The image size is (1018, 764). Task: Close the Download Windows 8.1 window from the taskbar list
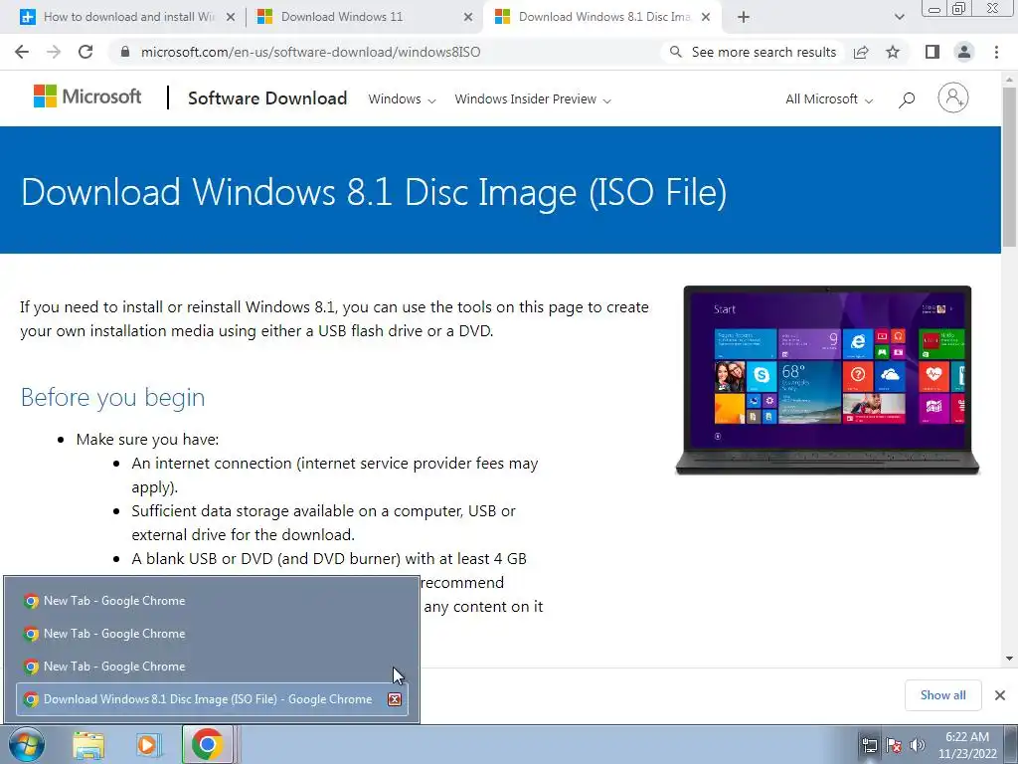click(394, 699)
